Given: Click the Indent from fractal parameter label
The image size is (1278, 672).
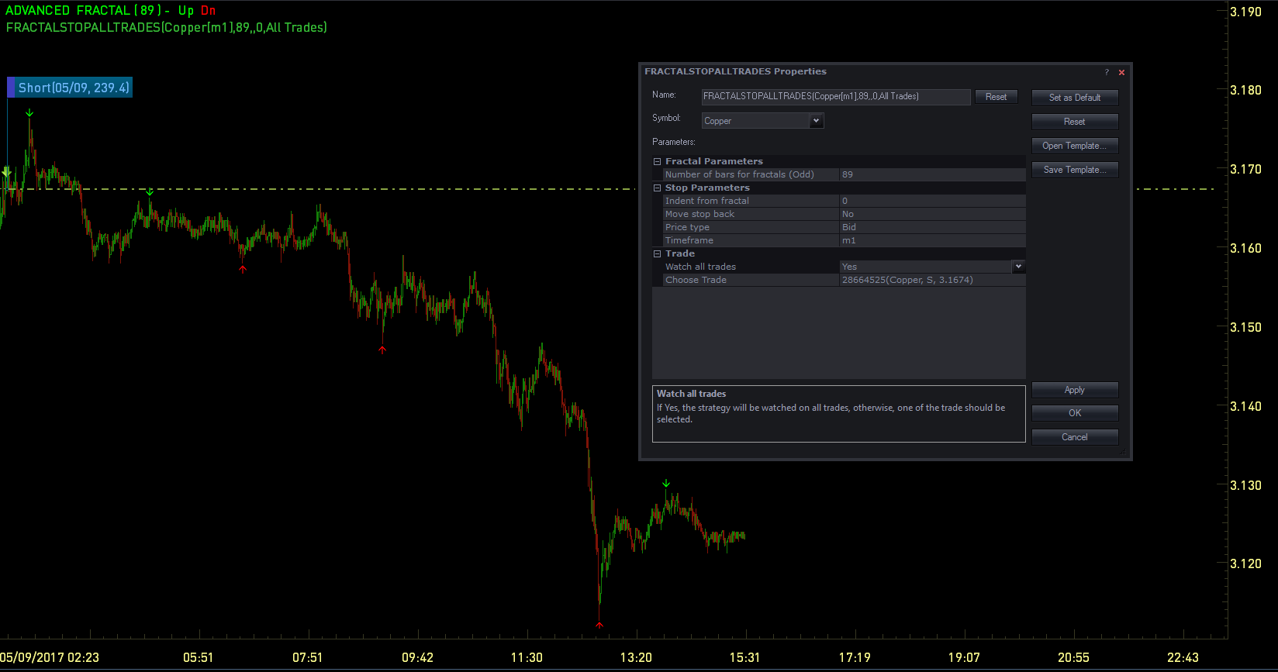Looking at the screenshot, I should [x=706, y=201].
